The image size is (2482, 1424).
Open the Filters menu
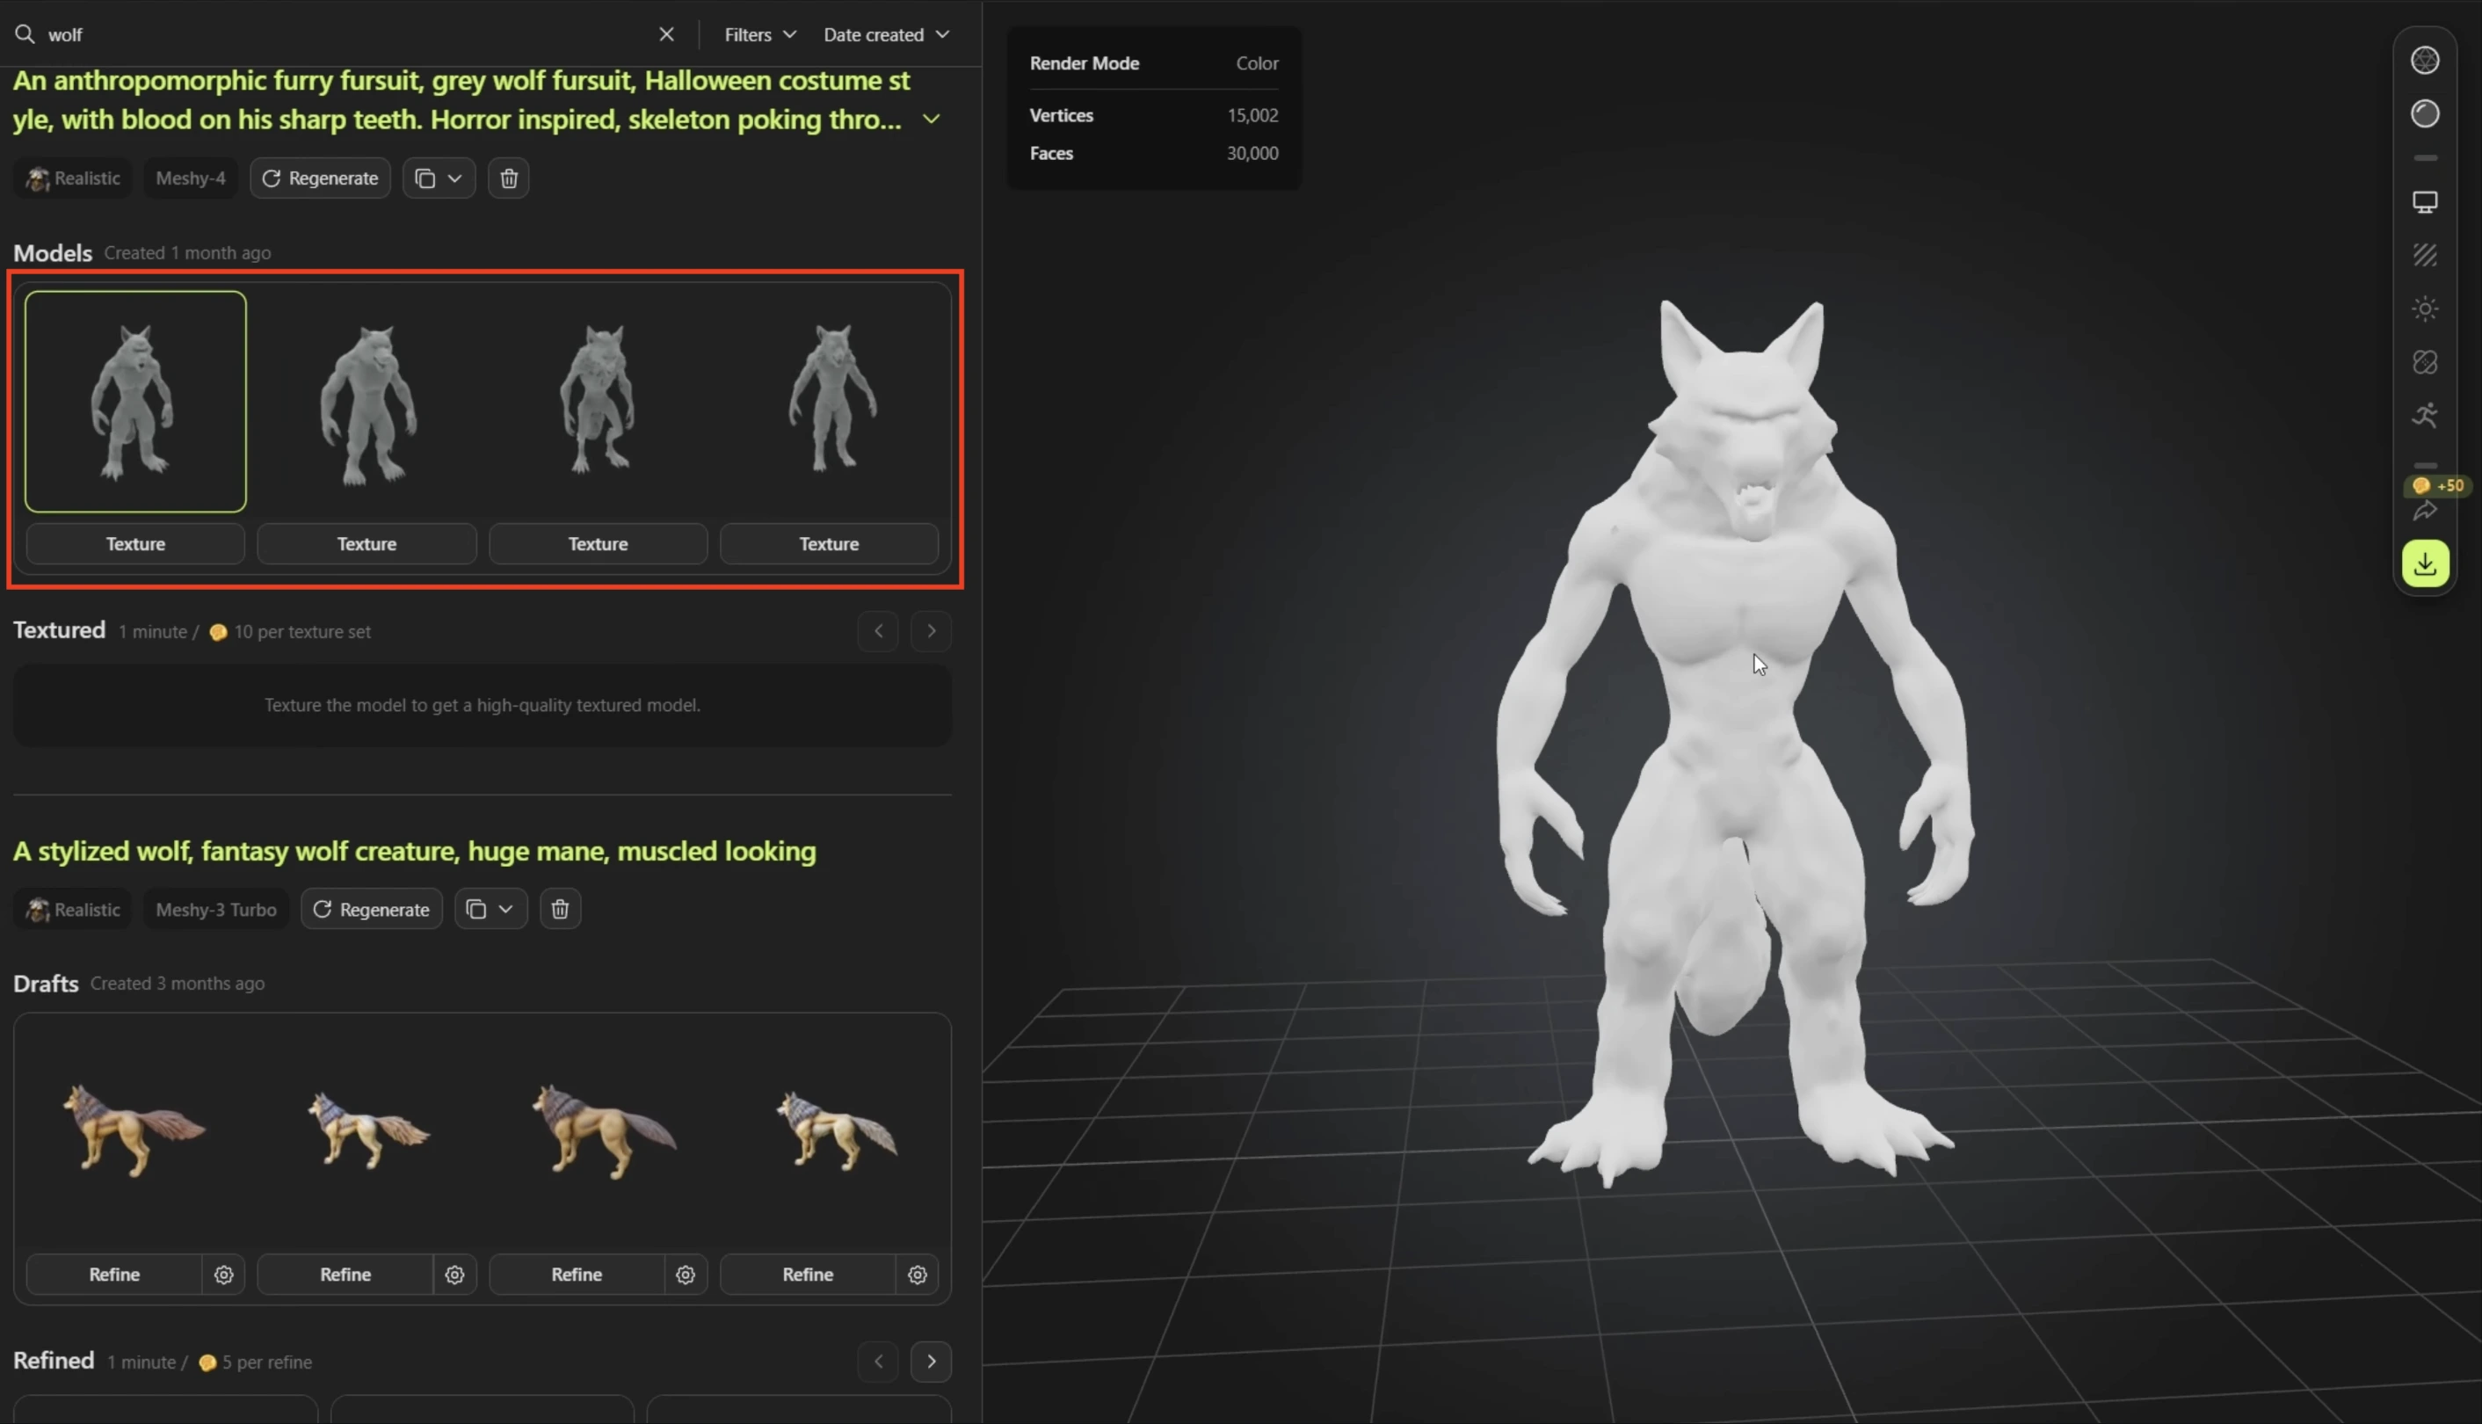(x=757, y=34)
